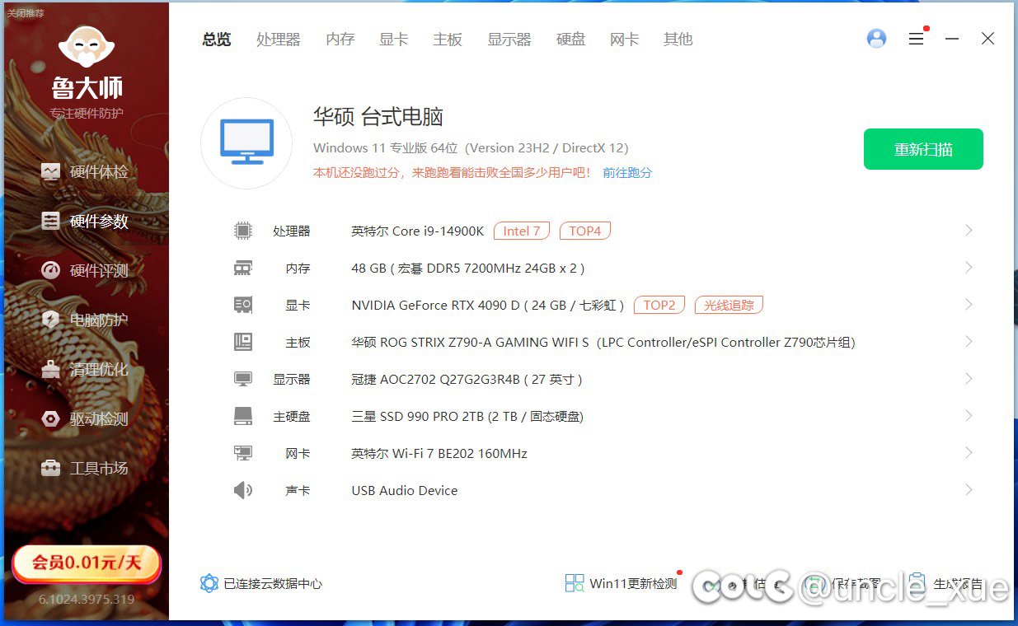Click 英特尔 Core i9-14900K text
Image resolution: width=1018 pixels, height=626 pixels.
tap(418, 231)
